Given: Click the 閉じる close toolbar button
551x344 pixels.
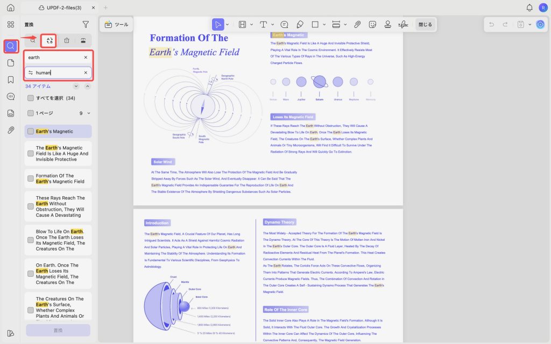Looking at the screenshot, I should click(x=425, y=24).
